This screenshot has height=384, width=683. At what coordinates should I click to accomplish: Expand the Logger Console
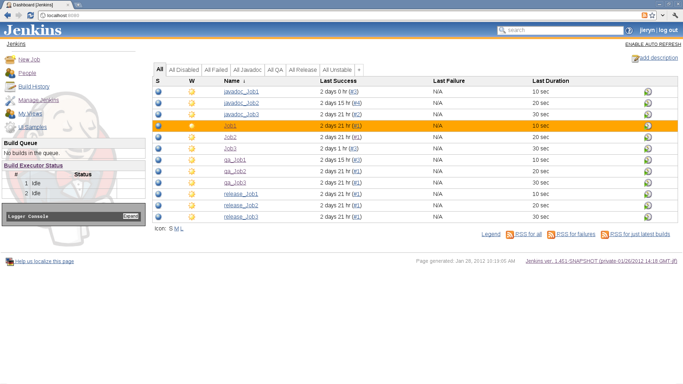pyautogui.click(x=131, y=216)
